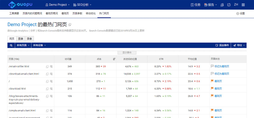Click 标记为着陆页 in the 318 clicks row

(x=222, y=74)
